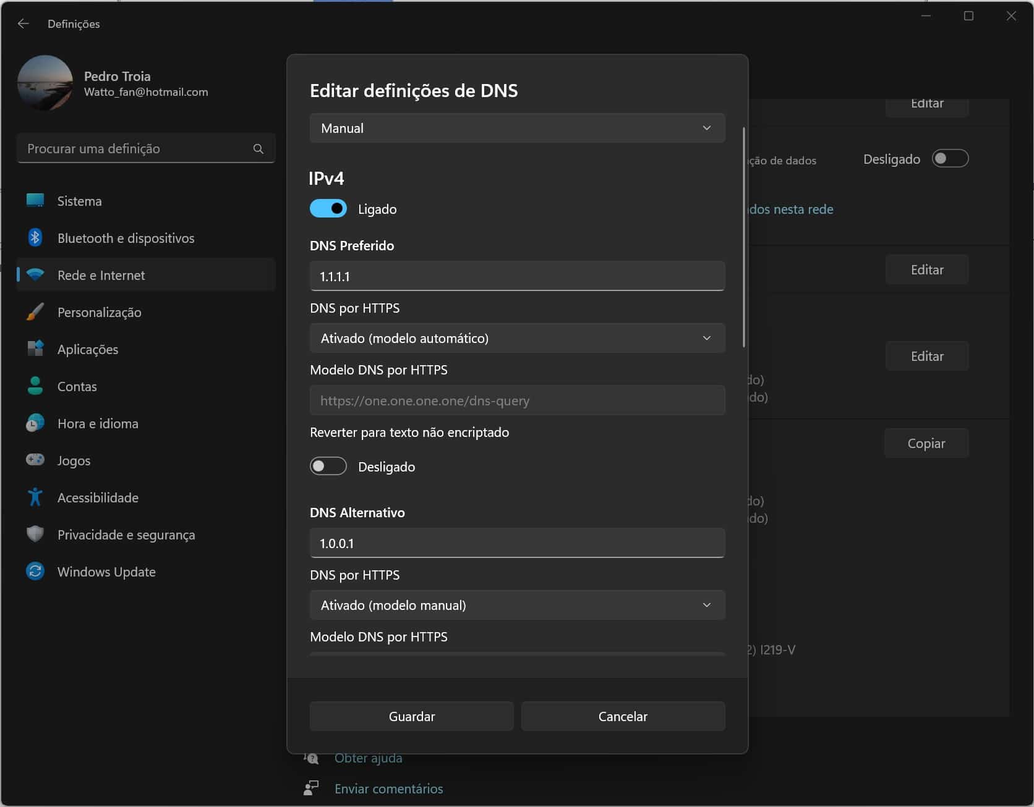
Task: Go to Privacidade e segurança section
Action: coord(126,534)
